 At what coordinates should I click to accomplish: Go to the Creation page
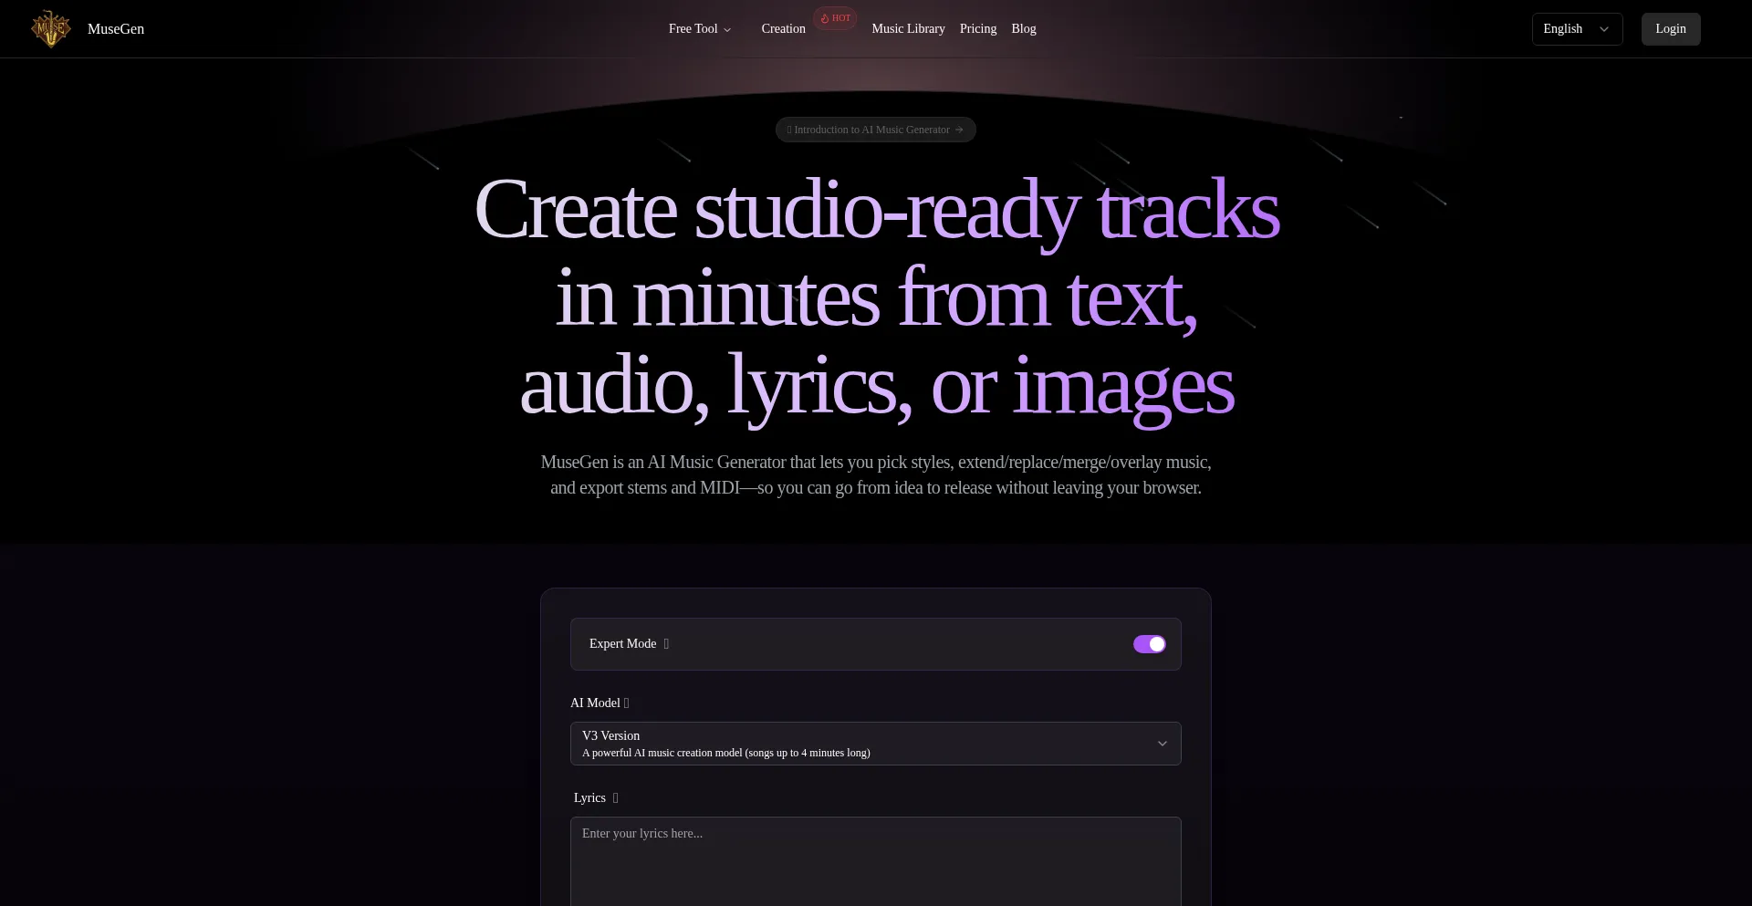coord(784,29)
